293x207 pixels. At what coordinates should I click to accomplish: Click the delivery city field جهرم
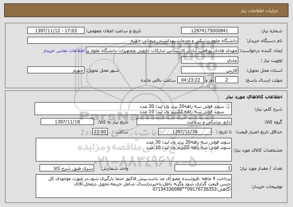click(56, 70)
